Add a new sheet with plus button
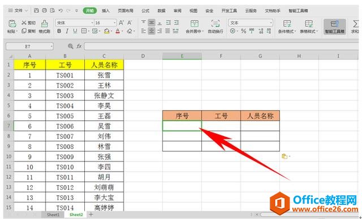 [91, 214]
